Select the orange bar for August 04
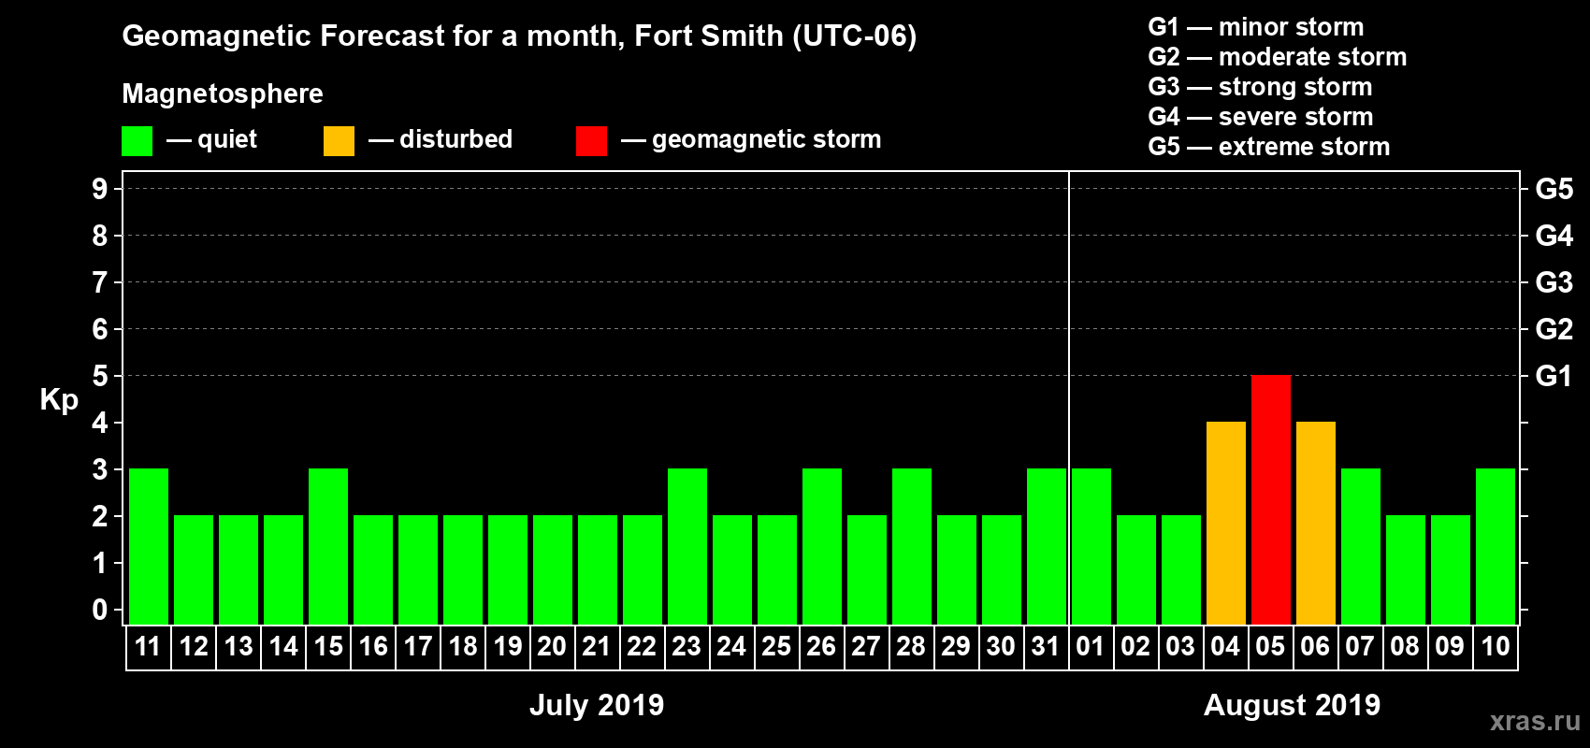This screenshot has width=1590, height=748. pos(1226,524)
